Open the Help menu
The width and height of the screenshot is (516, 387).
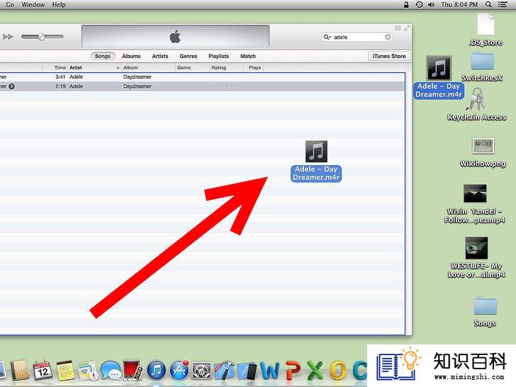pyautogui.click(x=59, y=4)
